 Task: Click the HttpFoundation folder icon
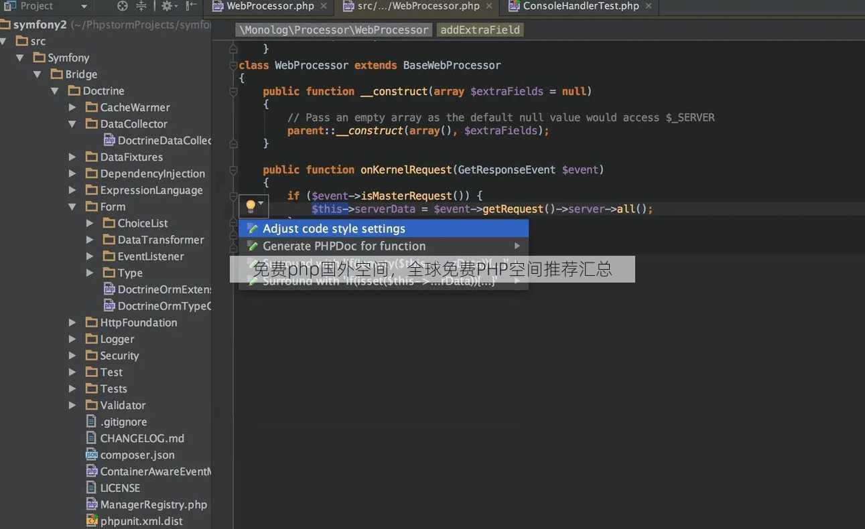coord(92,322)
